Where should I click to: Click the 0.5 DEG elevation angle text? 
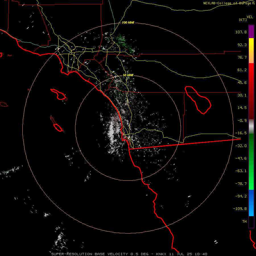[x=139, y=254]
